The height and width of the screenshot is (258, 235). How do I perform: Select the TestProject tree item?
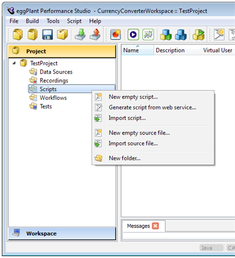[x=44, y=63]
